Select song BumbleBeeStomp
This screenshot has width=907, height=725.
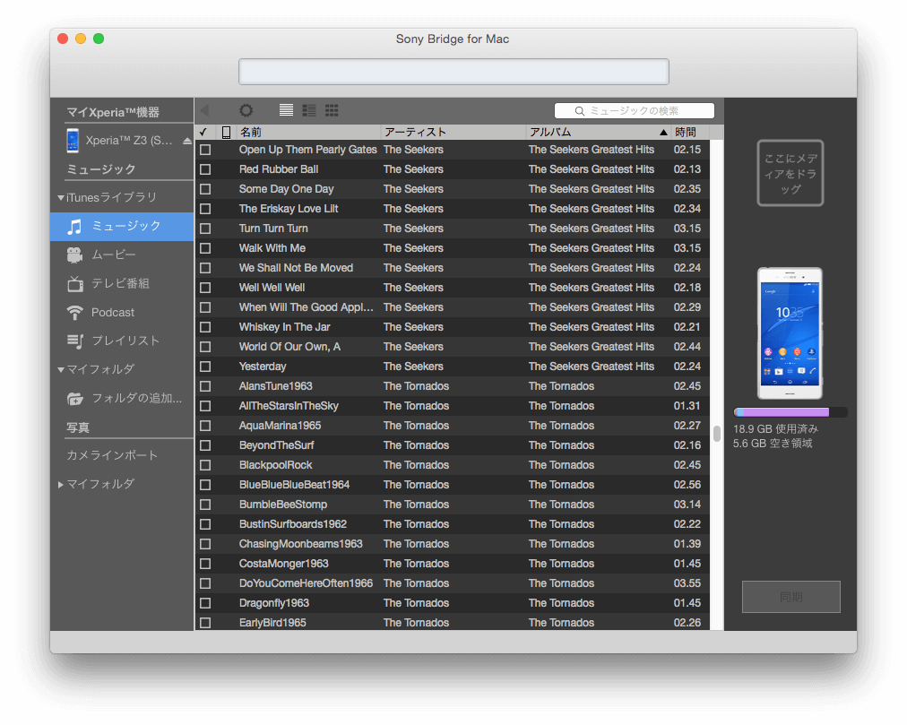click(283, 505)
